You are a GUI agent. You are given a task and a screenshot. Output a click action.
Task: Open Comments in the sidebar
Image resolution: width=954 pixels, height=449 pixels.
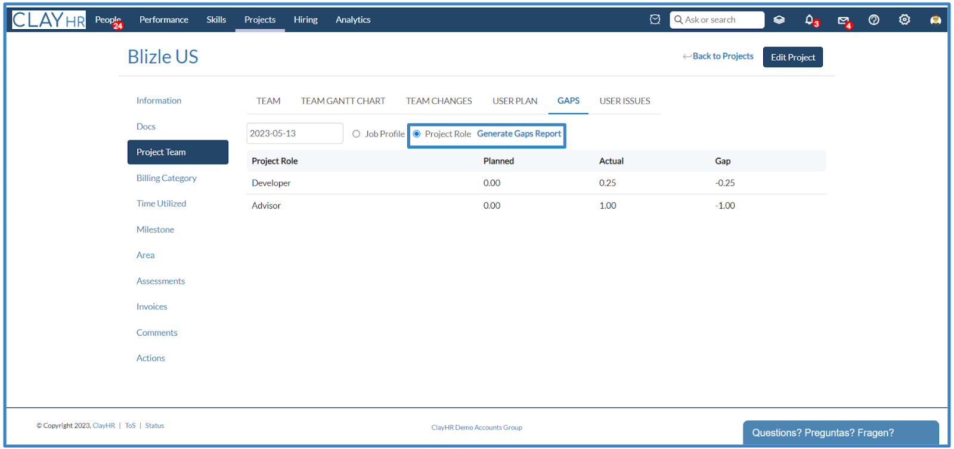tap(157, 333)
